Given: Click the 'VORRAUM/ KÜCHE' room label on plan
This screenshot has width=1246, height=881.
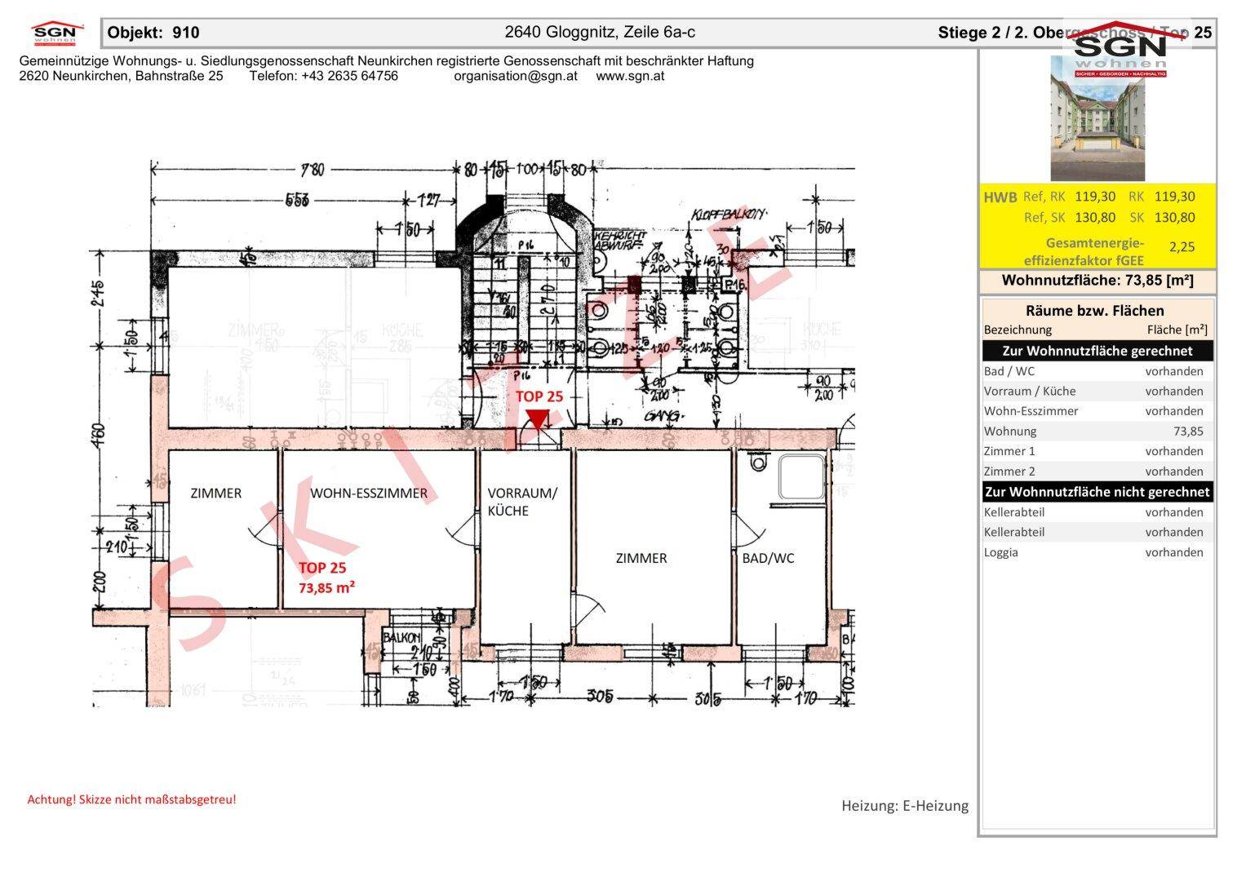Looking at the screenshot, I should [x=522, y=502].
